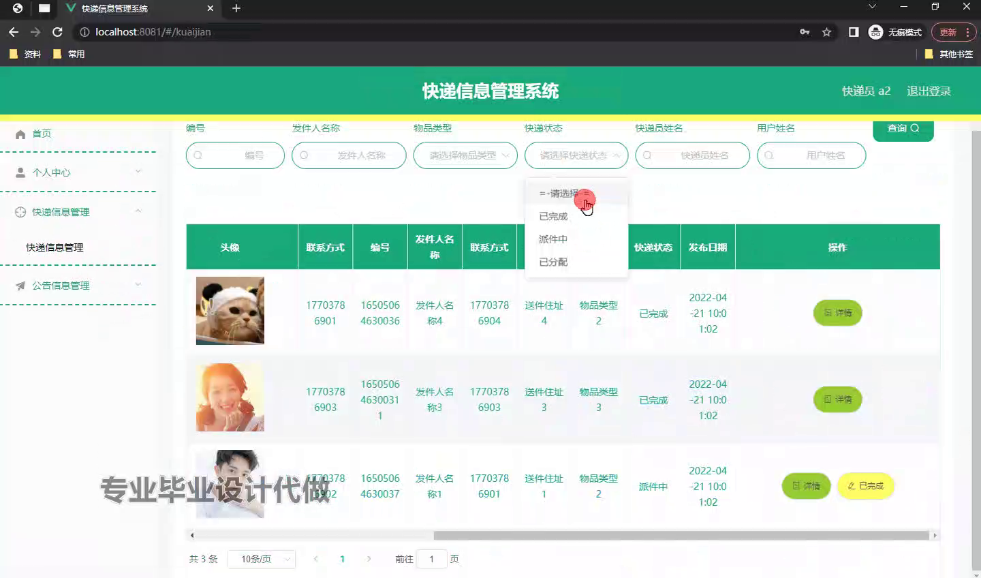
Task: Expand 公告信息管理 menu chevron
Action: (138, 285)
